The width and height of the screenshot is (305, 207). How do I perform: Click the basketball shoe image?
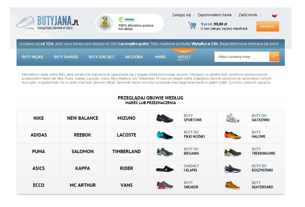[232, 169]
